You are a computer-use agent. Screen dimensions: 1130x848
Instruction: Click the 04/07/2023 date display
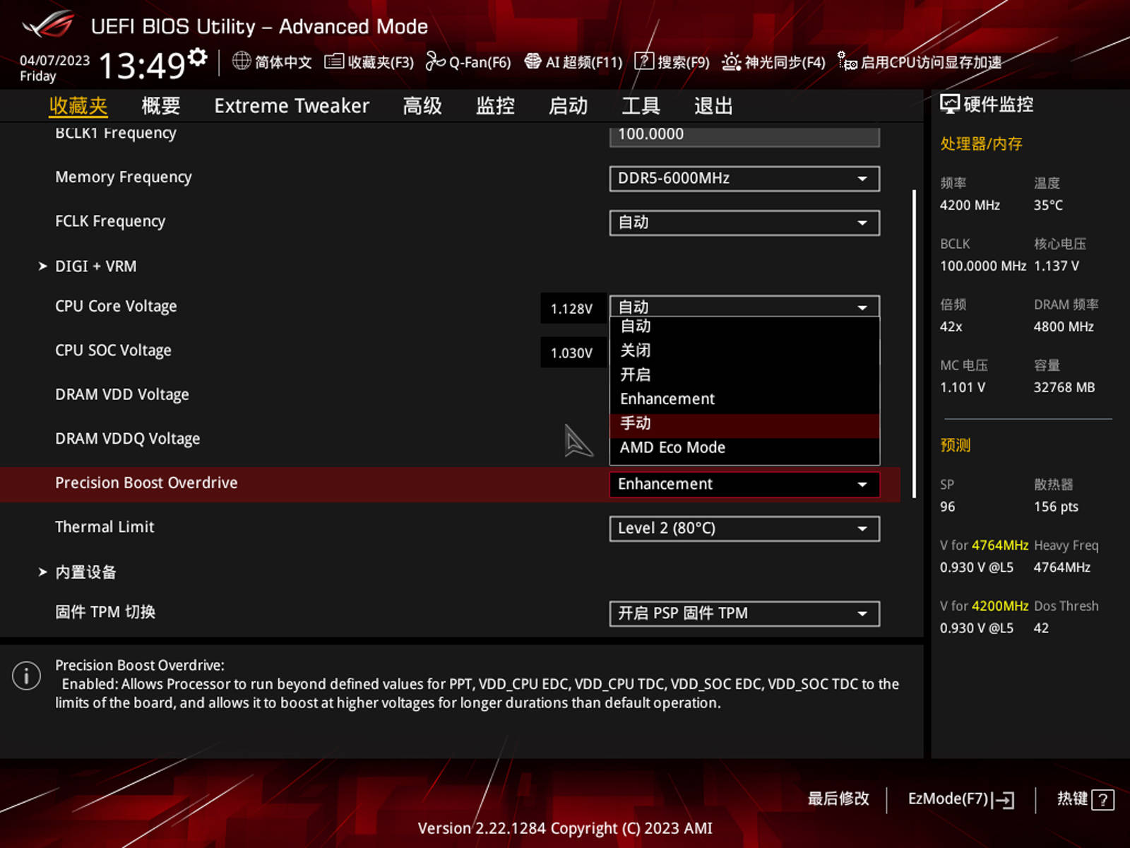pyautogui.click(x=54, y=61)
